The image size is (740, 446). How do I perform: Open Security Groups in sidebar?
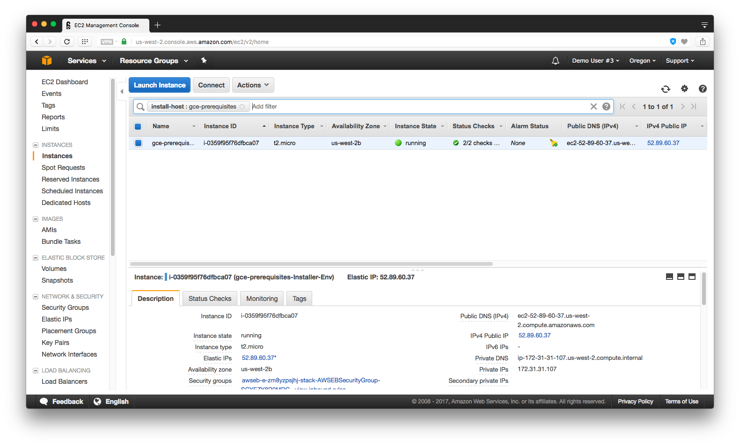click(65, 307)
